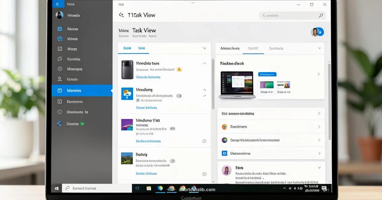Click the taskbar search input field
Screen dimensions: 382x200
pyautogui.click(x=95, y=188)
